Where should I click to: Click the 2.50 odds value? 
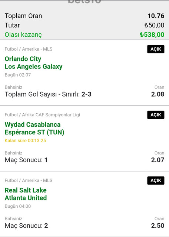click(x=158, y=226)
